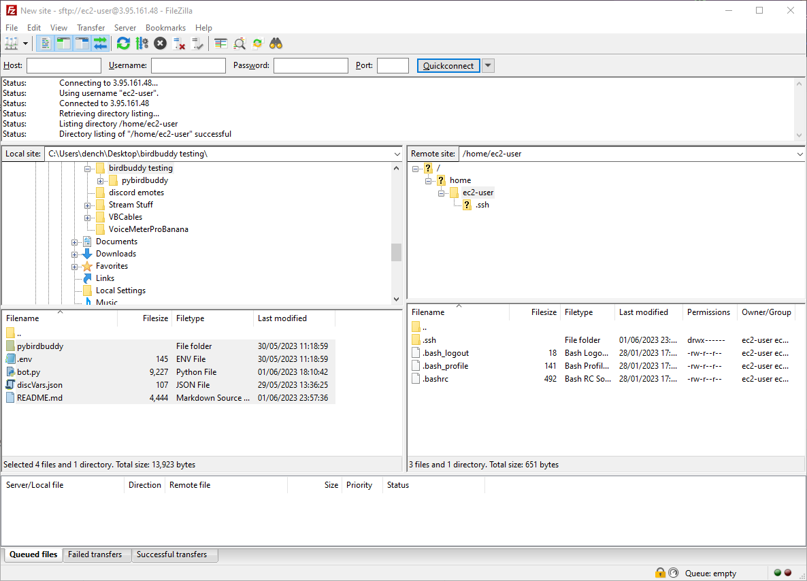Click the encryption lock icon in status bar
807x581 pixels.
pyautogui.click(x=660, y=573)
